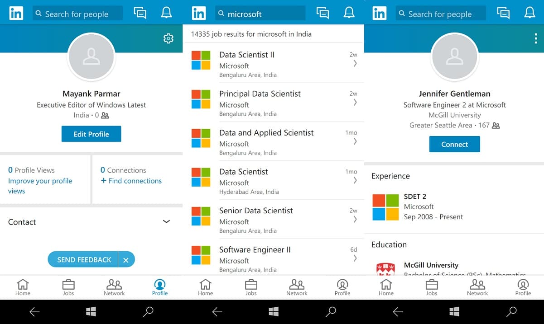Open Data and Applied Scientist job title
Screen dimensions: 544x324
[x=266, y=132]
